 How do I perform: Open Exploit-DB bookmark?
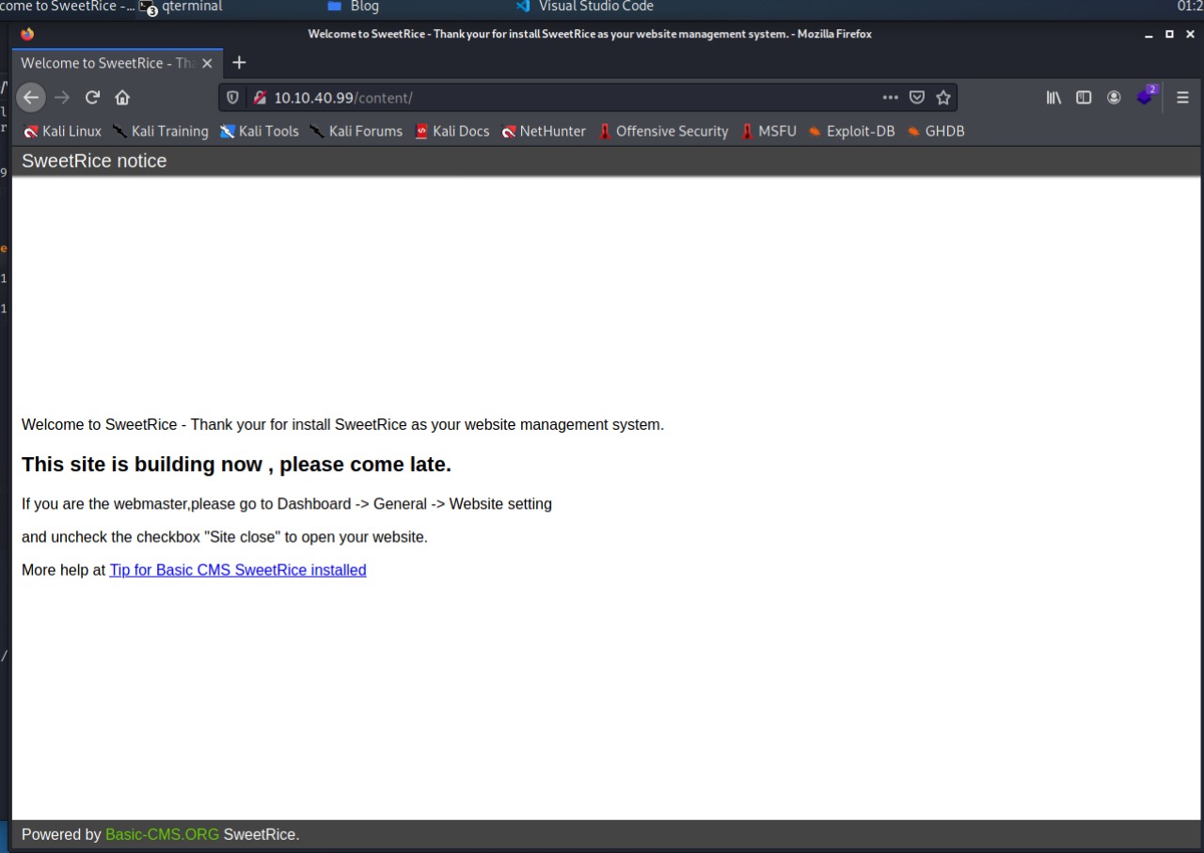coord(850,132)
